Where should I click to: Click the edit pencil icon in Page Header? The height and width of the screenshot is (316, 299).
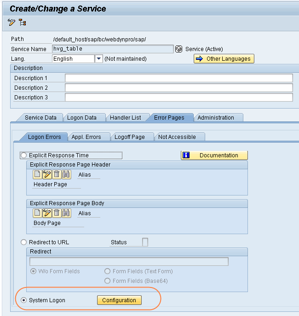coord(47,175)
